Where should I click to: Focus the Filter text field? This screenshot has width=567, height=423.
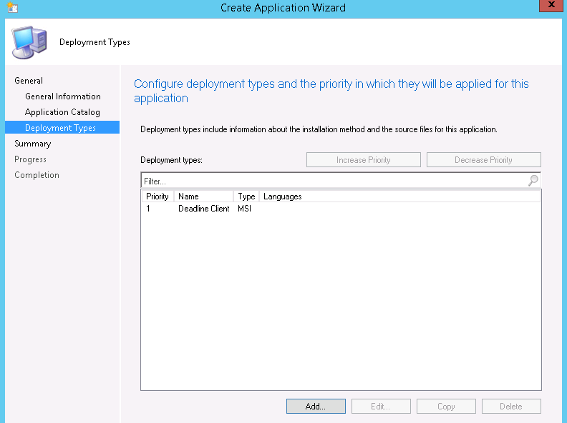[333, 181]
